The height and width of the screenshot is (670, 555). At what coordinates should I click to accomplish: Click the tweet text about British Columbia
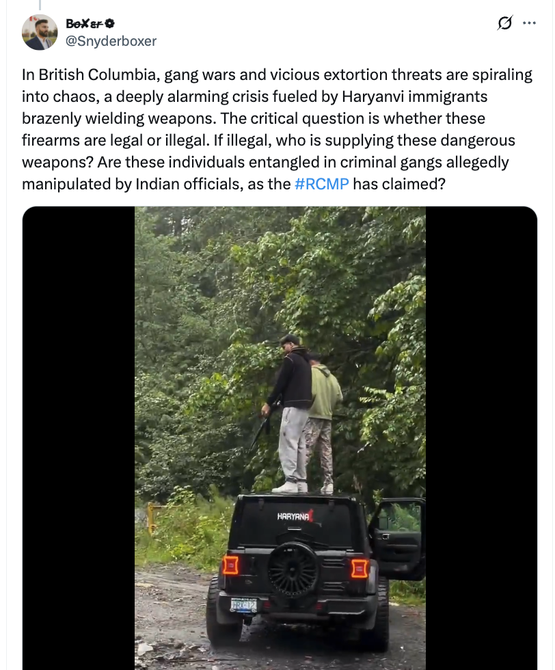(277, 129)
